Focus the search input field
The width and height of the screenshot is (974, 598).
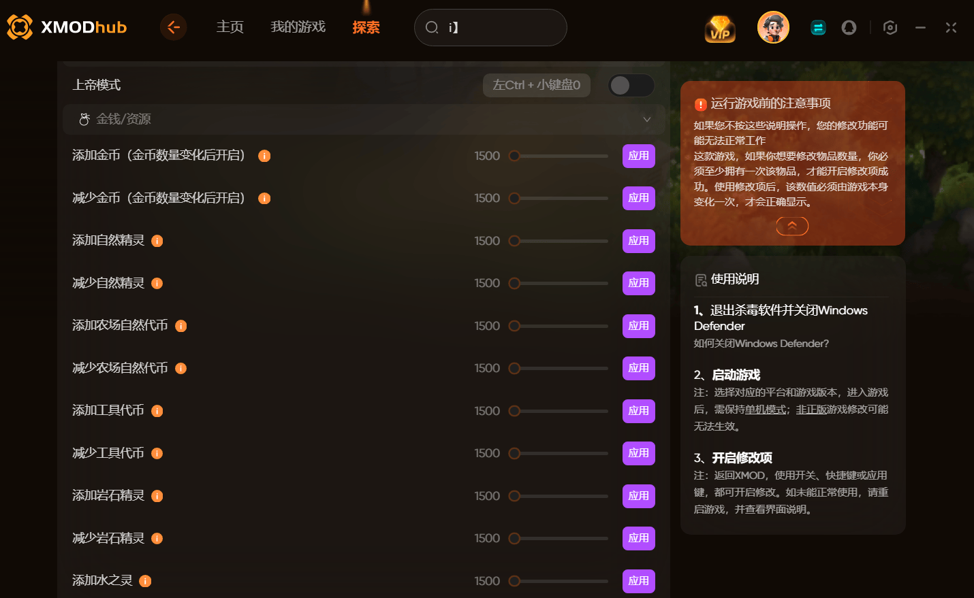pyautogui.click(x=490, y=27)
